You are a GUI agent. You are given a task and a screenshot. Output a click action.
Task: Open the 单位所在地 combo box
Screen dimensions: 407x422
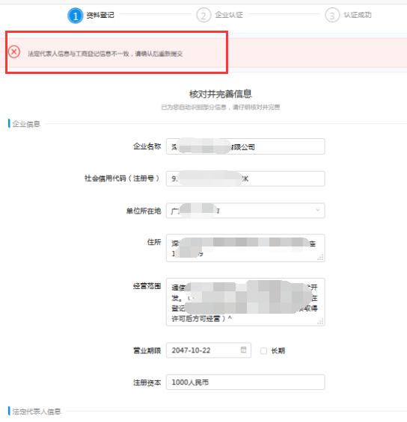coord(245,211)
